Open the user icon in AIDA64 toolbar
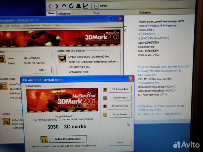203x152 pixels. [x=78, y=6]
